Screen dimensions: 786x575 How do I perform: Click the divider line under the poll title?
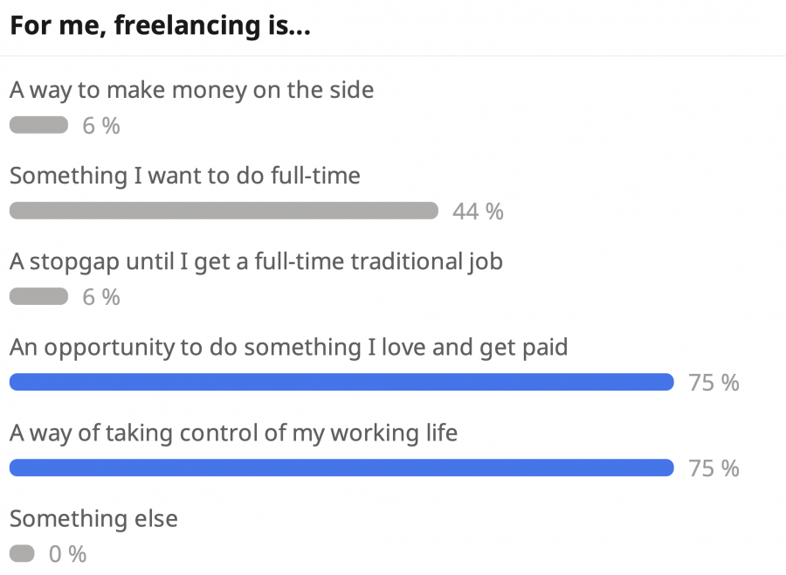[393, 56]
